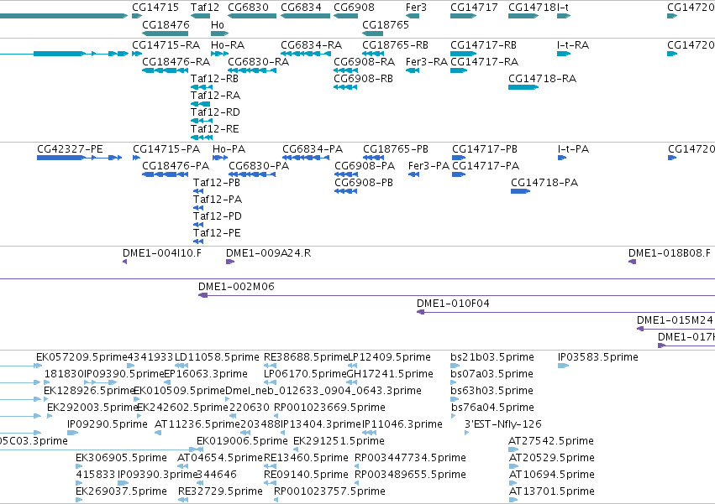Select the CG6834-PA protein label
715x504 pixels.
coord(313,149)
